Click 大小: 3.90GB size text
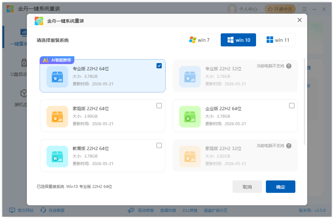The height and width of the screenshot is (219, 334). [85, 116]
